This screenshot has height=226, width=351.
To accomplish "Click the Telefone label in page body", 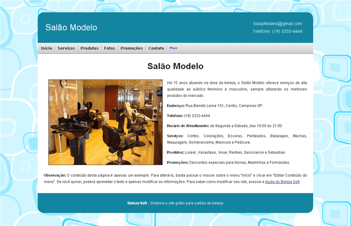I will point(175,116).
